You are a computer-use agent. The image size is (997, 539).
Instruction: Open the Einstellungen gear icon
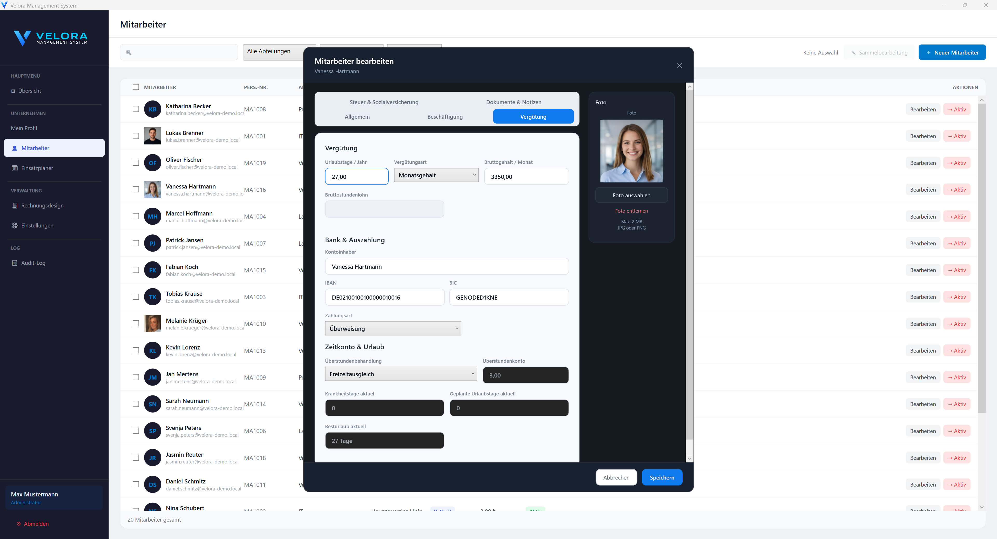point(14,225)
